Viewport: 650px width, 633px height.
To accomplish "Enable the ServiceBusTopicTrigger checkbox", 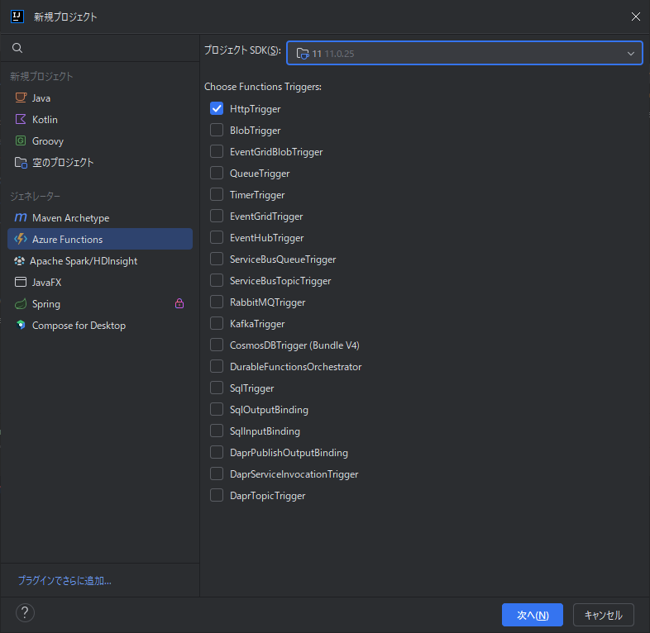I will (x=217, y=280).
